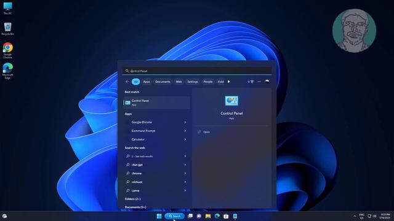This screenshot has height=221, width=394.
Task: Expand the 'canva' suggestion chevron
Action: pos(185,190)
